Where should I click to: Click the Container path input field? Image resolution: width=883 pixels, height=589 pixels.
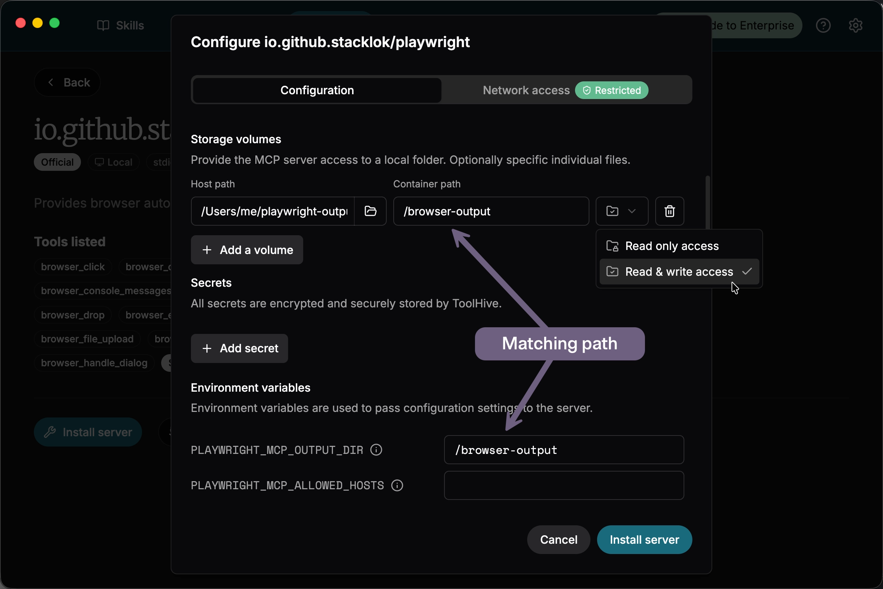[x=491, y=211]
